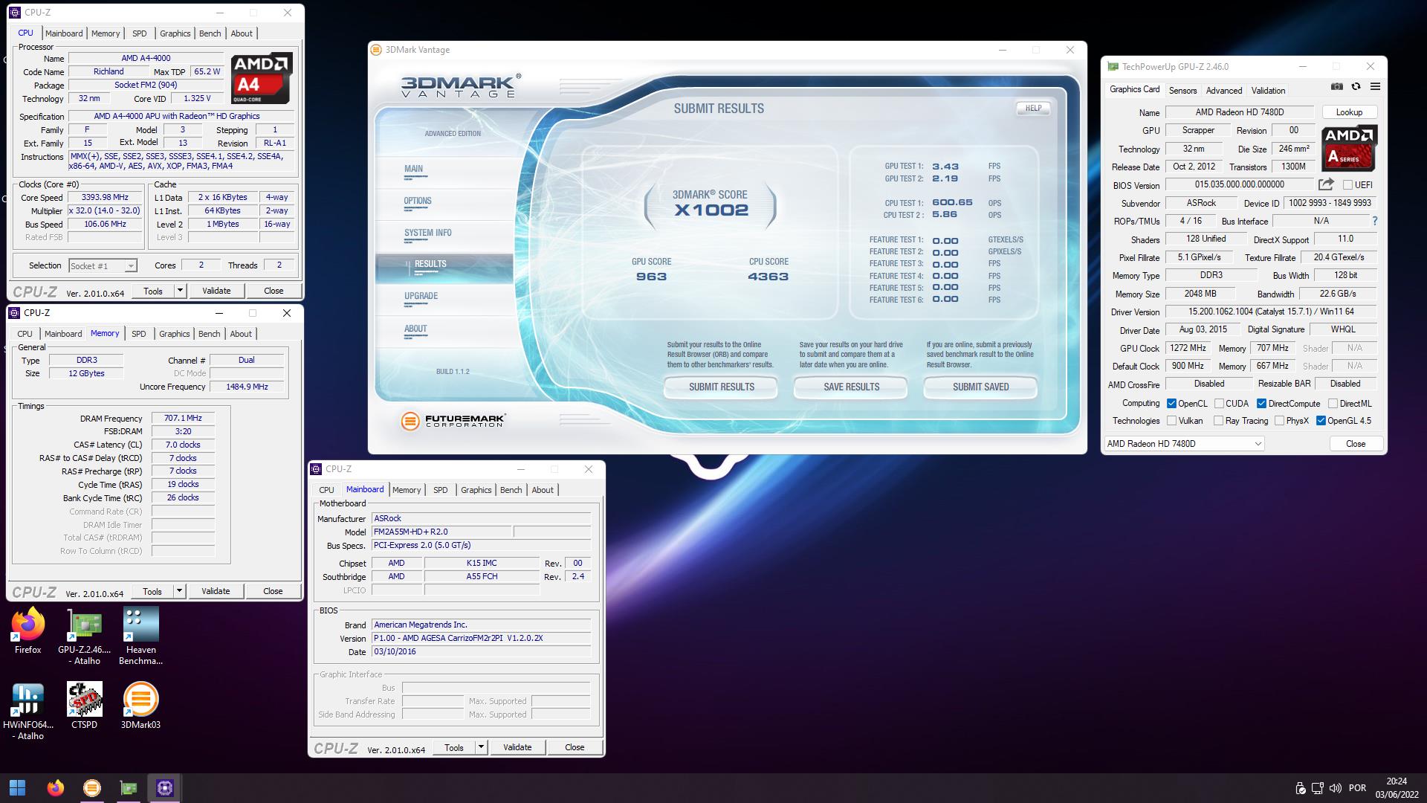The image size is (1427, 803).
Task: Click the GPU name field AMD Radeon HD 7480D
Action: [1240, 112]
